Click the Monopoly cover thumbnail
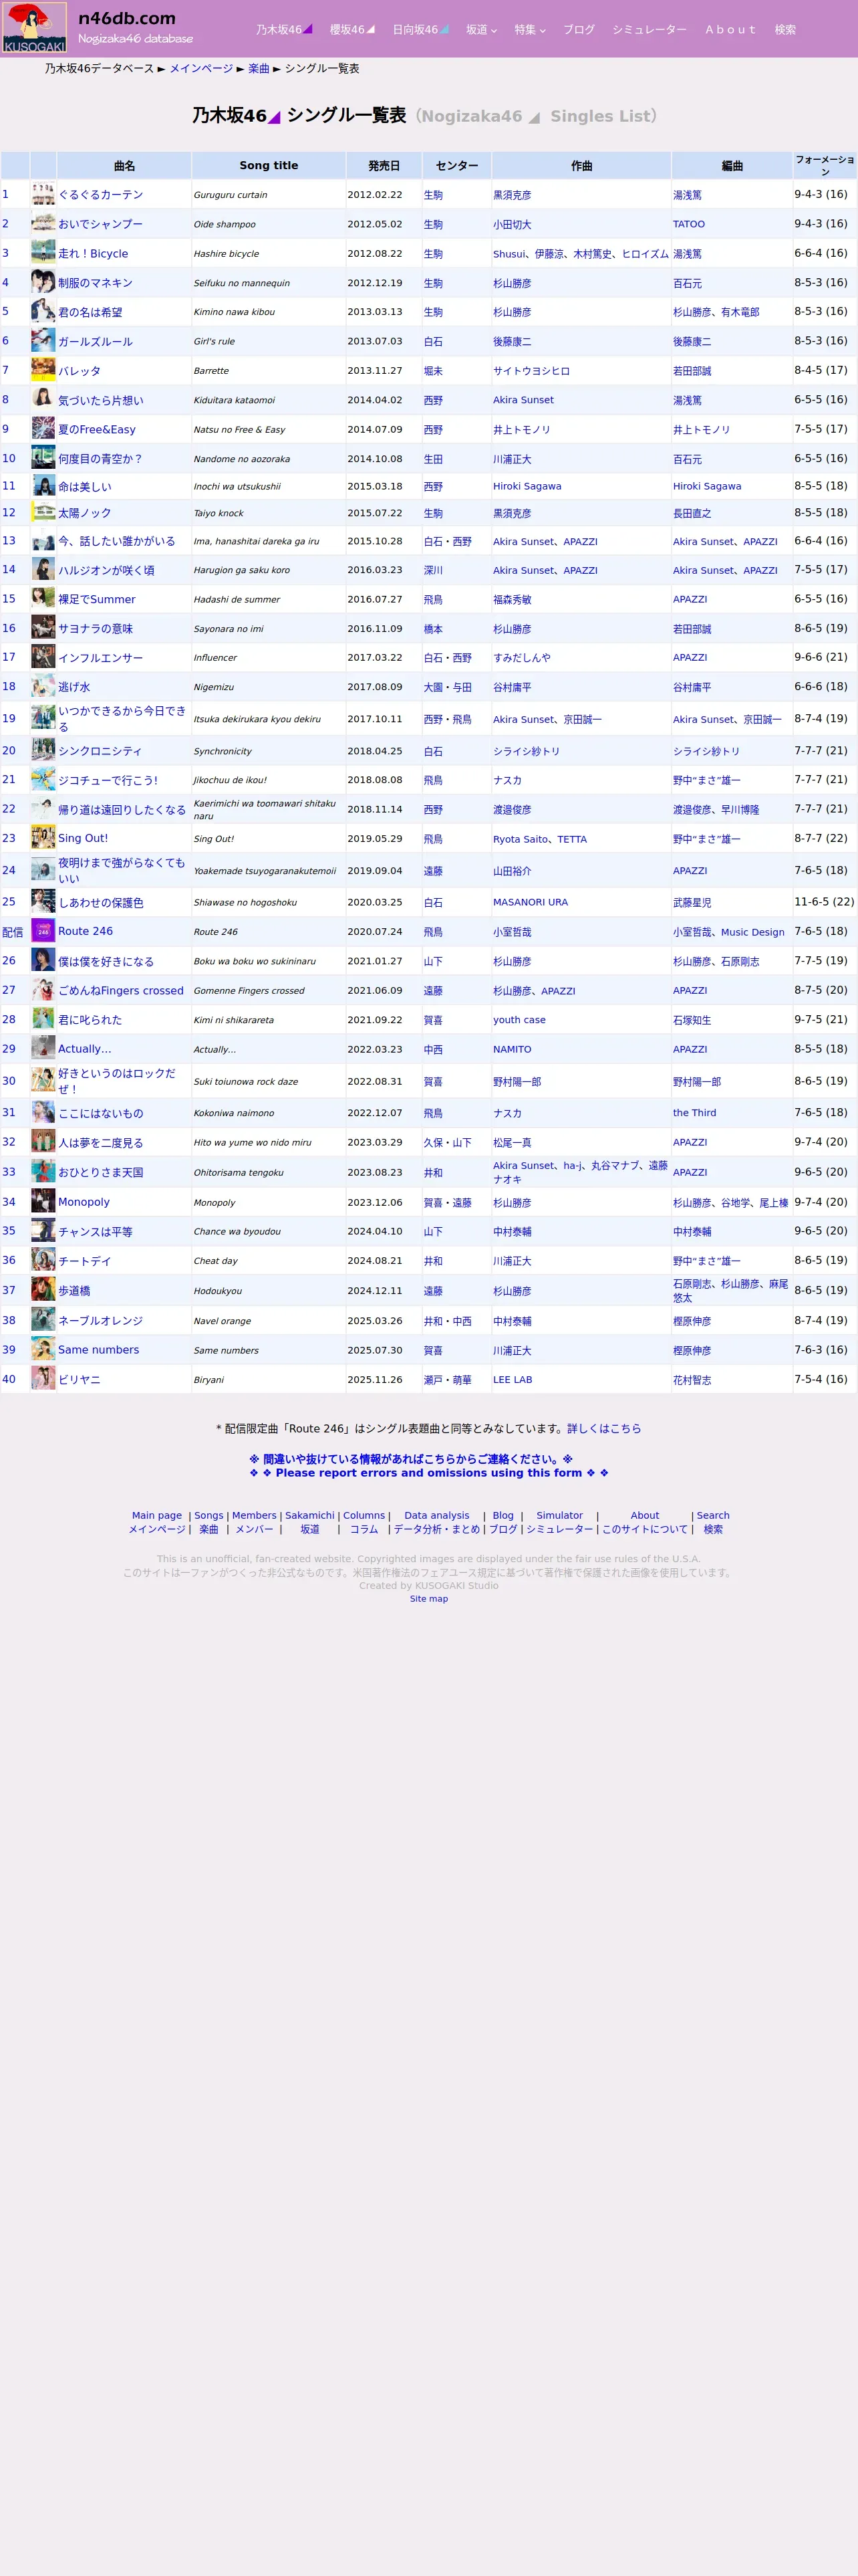 pyautogui.click(x=43, y=1202)
